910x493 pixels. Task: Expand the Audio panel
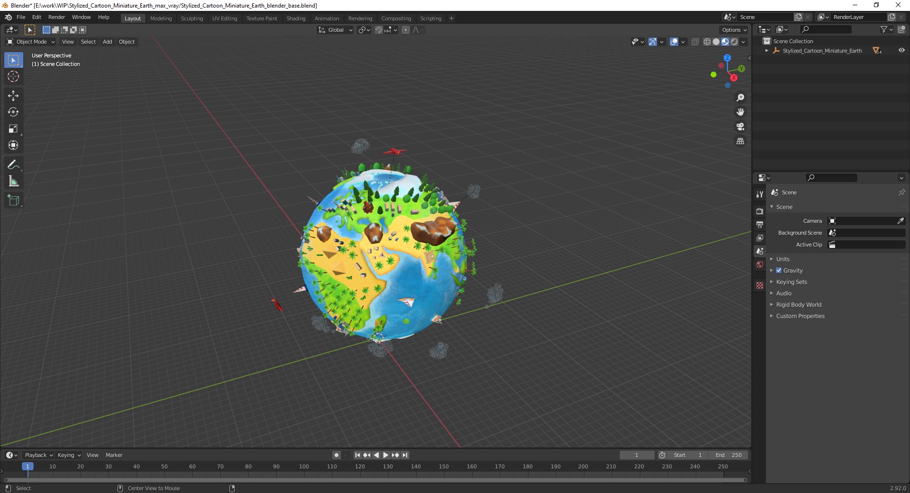tap(784, 293)
